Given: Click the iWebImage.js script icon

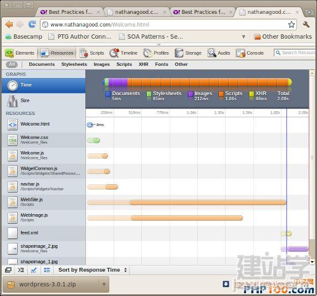Looking at the screenshot, I should click(x=13, y=218).
